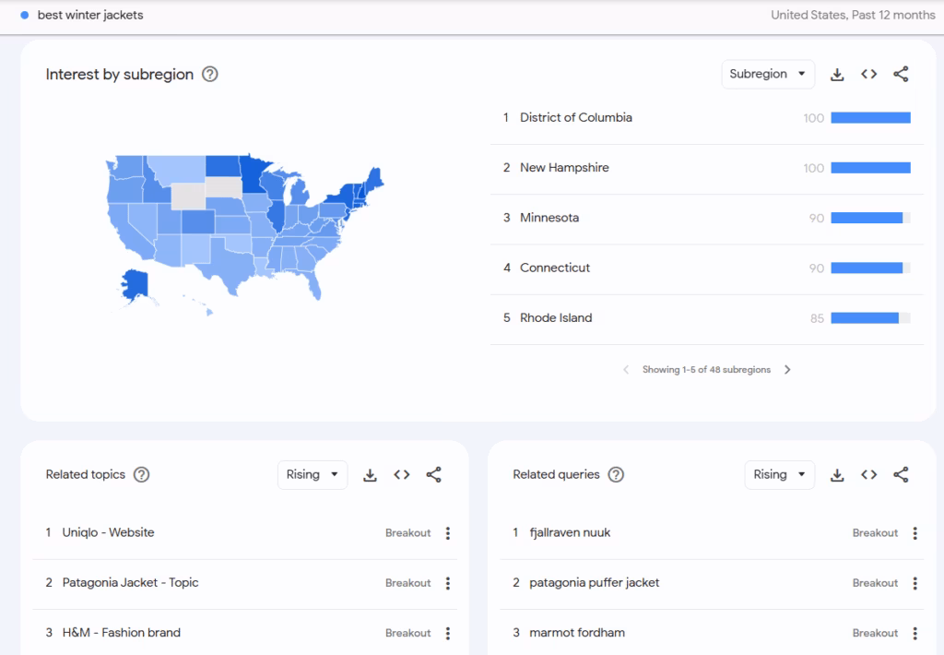Download the Interest by subregion data
This screenshot has width=944, height=655.
837,74
